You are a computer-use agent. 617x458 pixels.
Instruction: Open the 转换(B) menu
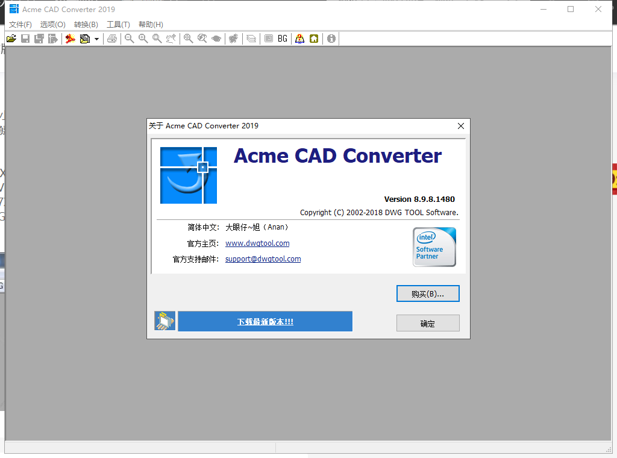coord(86,24)
